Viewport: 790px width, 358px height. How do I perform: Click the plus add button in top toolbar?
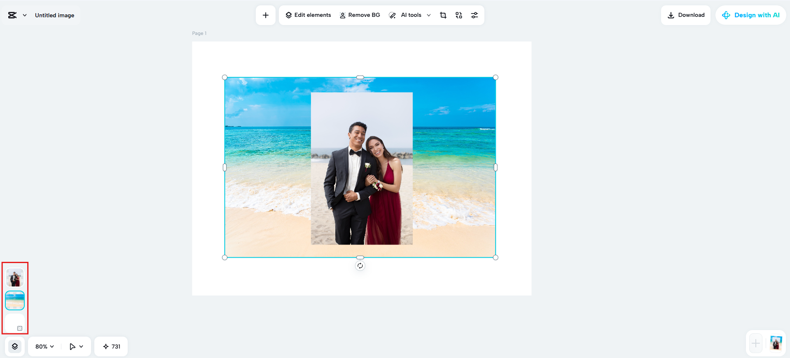point(266,15)
